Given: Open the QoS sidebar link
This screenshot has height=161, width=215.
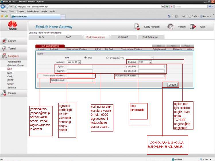Looking at the screenshot, I should tap(10, 76).
